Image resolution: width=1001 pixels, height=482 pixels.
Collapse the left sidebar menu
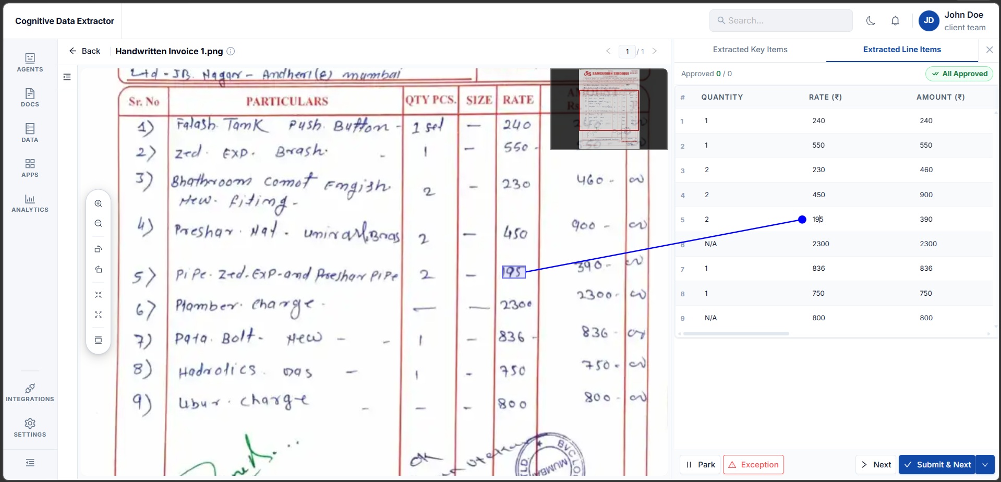point(30,463)
